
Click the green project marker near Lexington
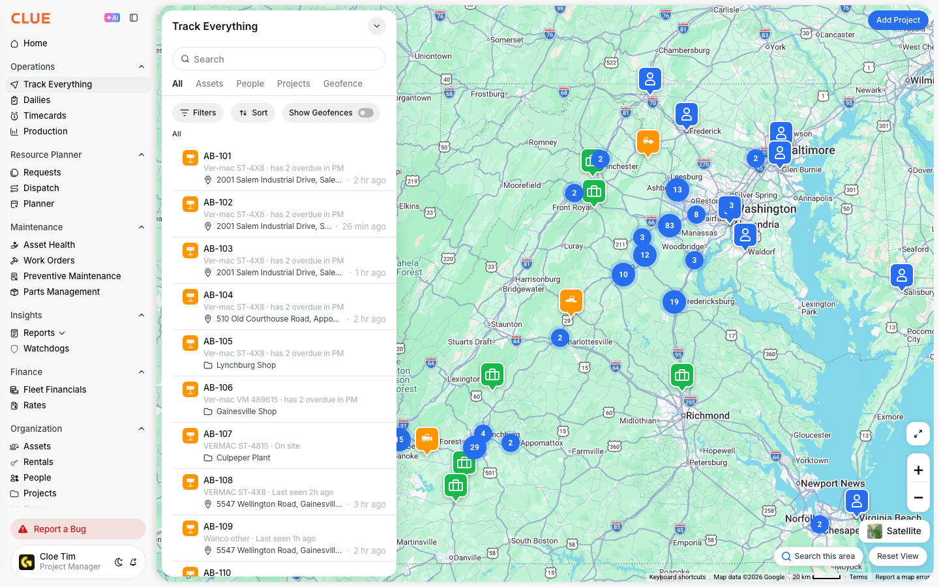(x=492, y=375)
